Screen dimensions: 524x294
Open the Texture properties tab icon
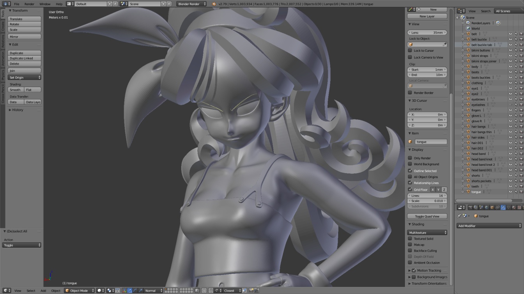coord(519,207)
